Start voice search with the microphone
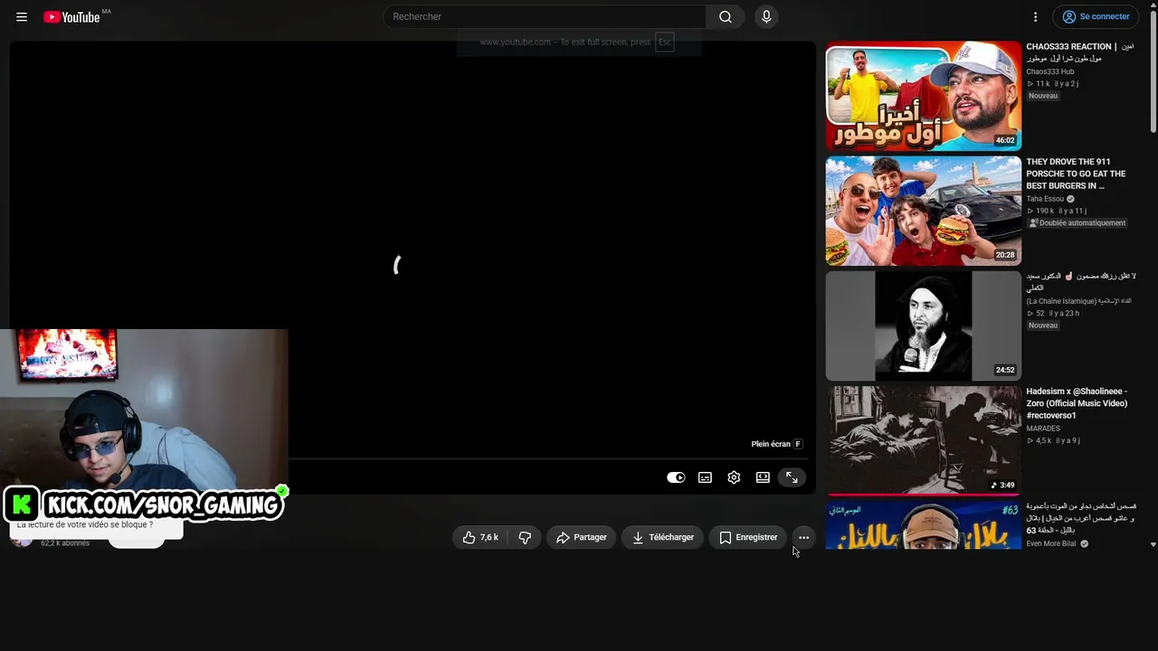The width and height of the screenshot is (1158, 651). point(766,17)
